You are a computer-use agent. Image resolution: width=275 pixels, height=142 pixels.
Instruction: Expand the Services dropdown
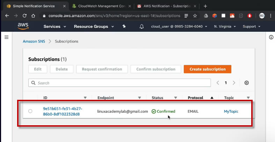55,27
